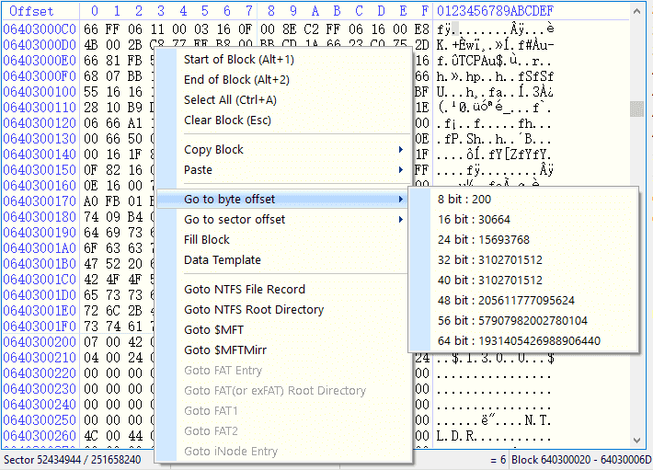The height and width of the screenshot is (470, 653).
Task: Choose End of Block (Alt+2)
Action: point(235,80)
